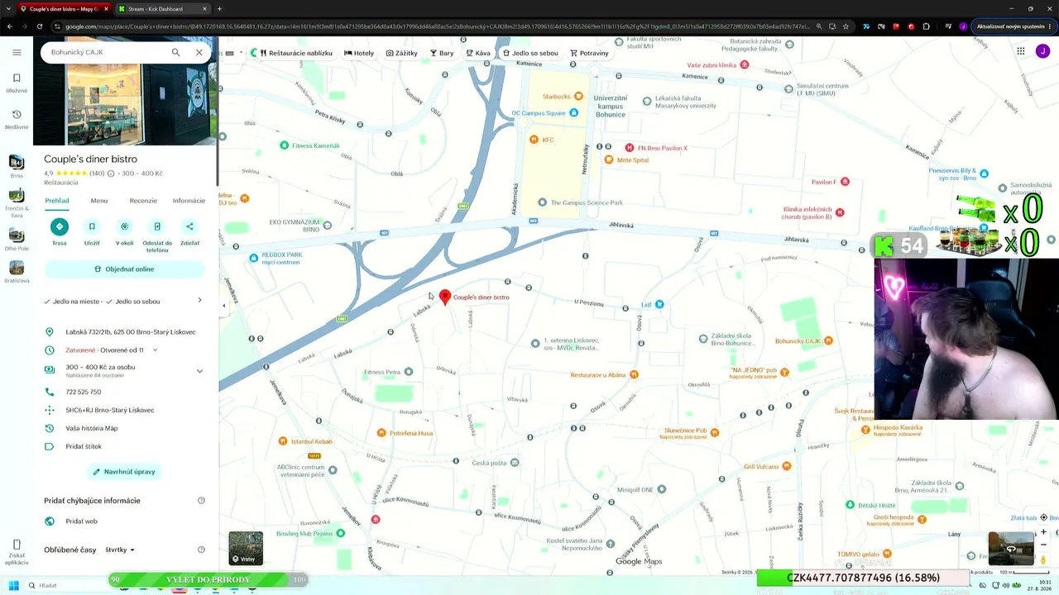Click the Fitness Kameňák marker on the map

(285, 145)
